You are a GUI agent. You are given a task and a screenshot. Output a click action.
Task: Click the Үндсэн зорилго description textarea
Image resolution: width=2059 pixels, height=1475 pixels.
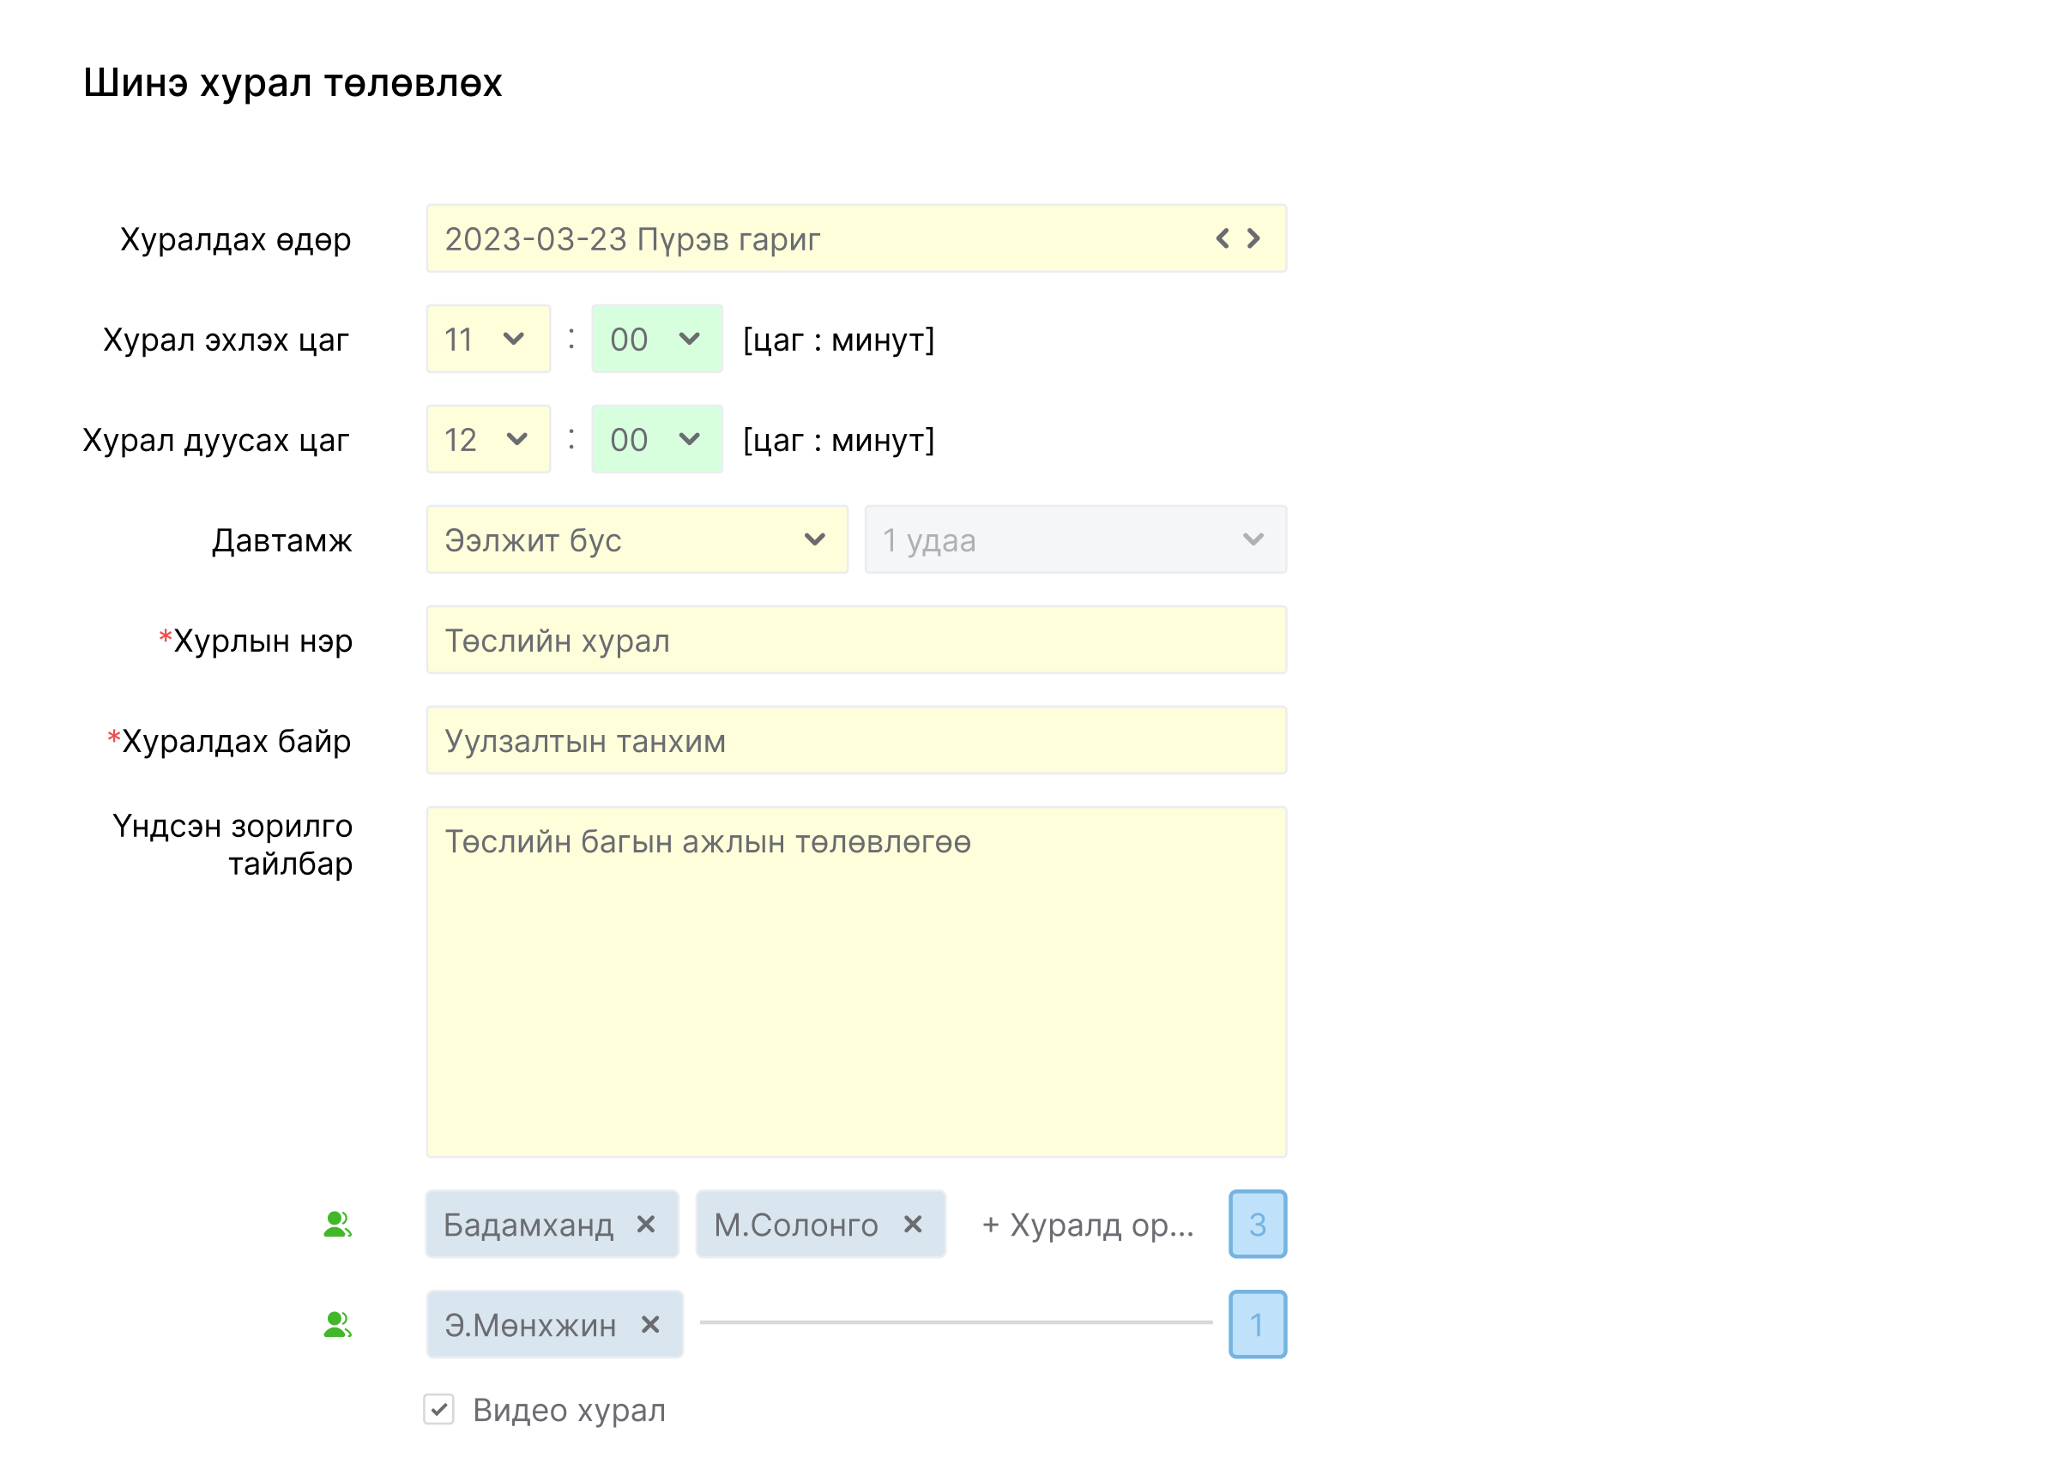coord(855,981)
